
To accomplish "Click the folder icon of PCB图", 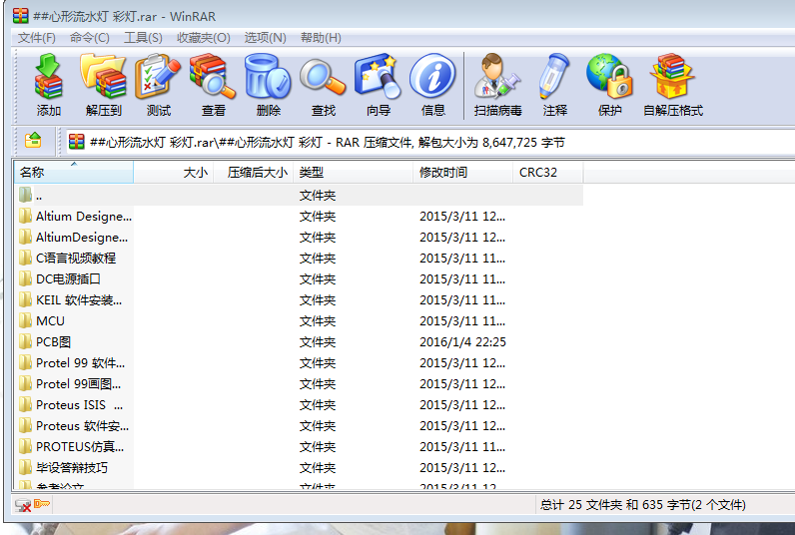I will (25, 342).
